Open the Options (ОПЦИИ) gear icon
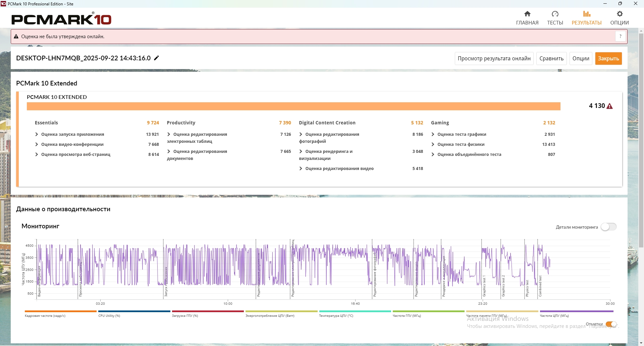644x346 pixels. pos(620,14)
